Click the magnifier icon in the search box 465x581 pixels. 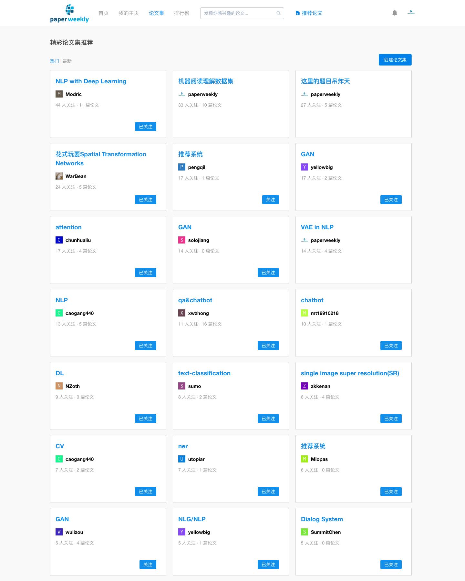point(278,13)
